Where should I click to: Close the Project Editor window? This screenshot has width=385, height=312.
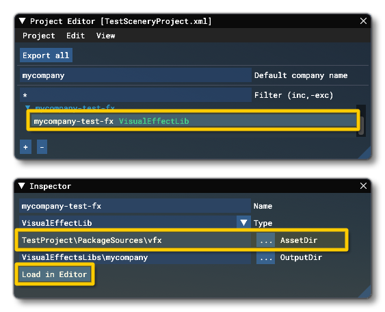(x=363, y=21)
